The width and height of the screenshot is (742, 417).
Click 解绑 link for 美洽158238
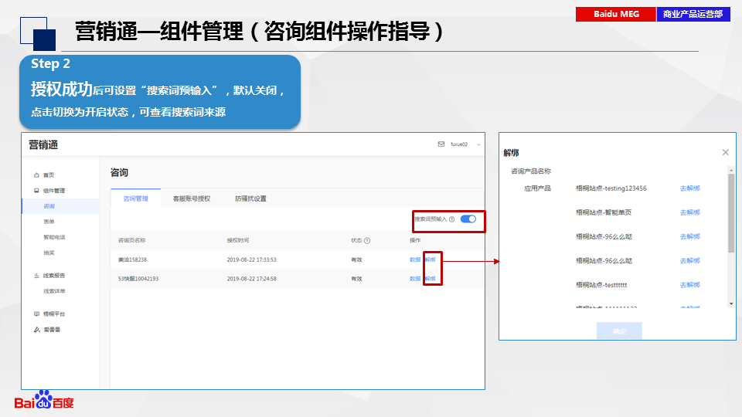click(431, 259)
